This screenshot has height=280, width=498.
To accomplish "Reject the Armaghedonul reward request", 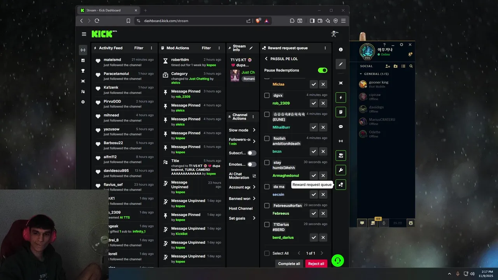I will pos(323,175).
